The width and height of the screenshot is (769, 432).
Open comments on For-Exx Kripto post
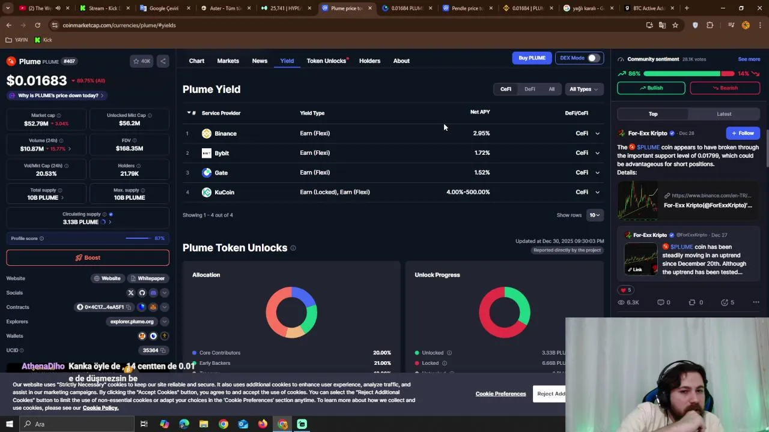tap(660, 302)
